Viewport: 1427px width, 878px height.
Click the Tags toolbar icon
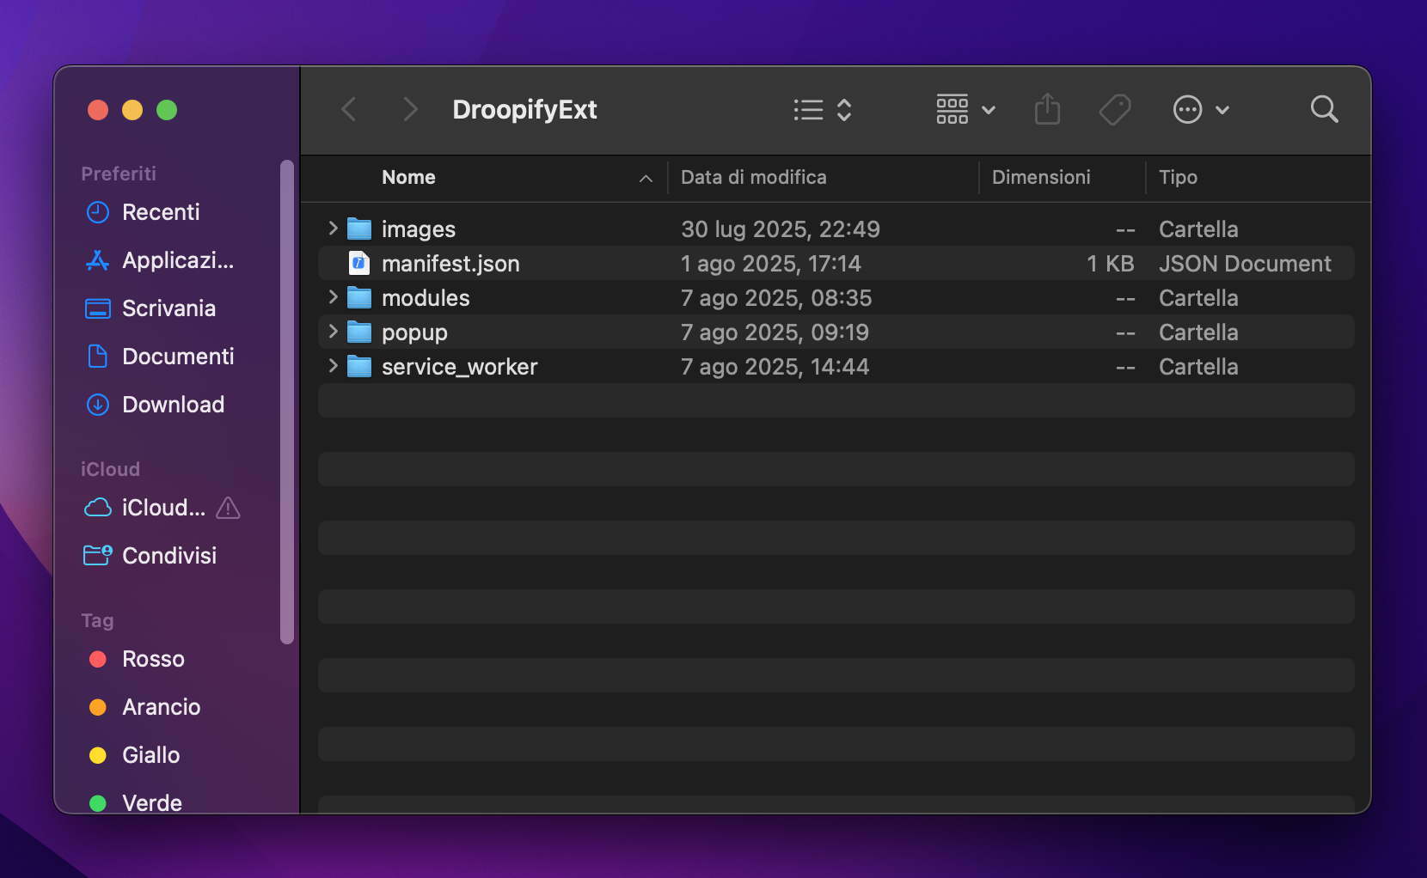click(x=1115, y=109)
